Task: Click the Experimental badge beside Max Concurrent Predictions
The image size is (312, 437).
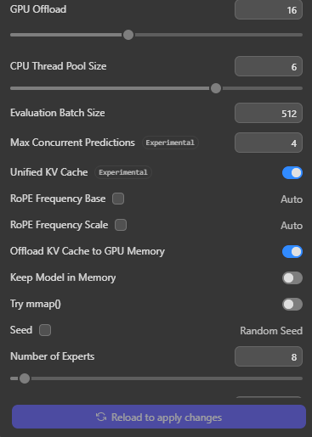Action: (x=170, y=143)
